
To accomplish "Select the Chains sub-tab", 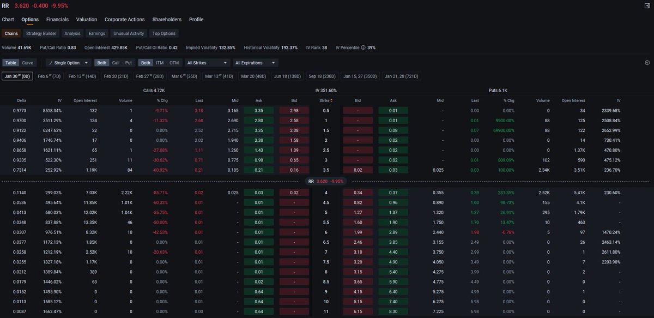I will [x=11, y=33].
